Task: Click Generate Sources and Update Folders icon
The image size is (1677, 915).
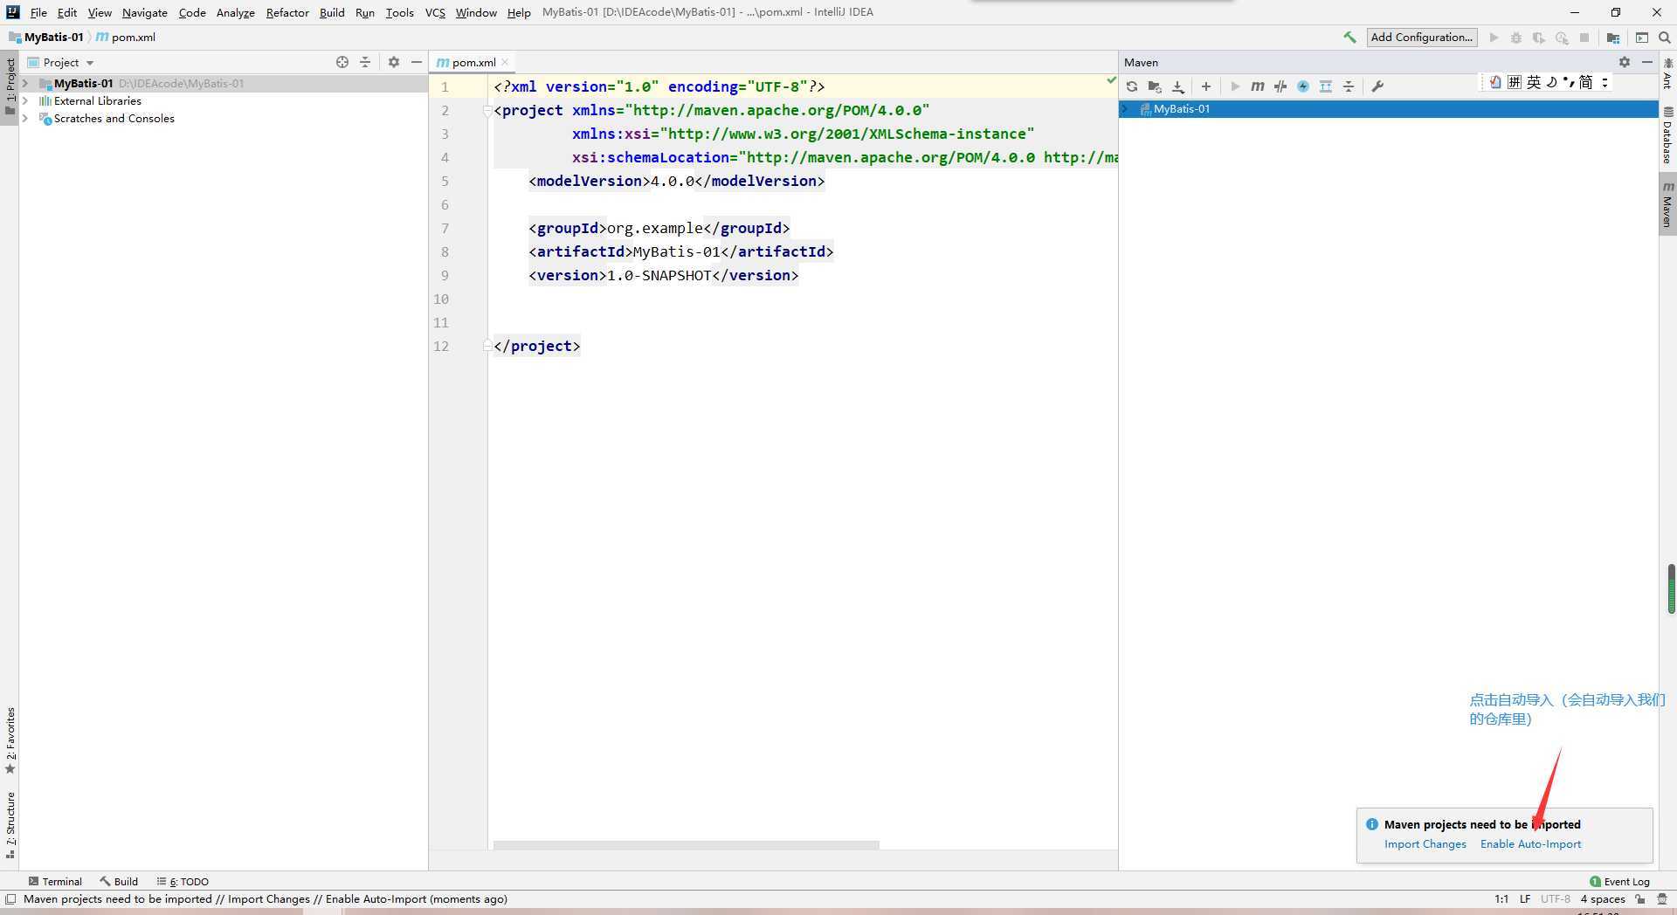Action: [1155, 86]
